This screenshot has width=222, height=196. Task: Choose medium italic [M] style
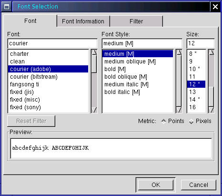[138, 84]
